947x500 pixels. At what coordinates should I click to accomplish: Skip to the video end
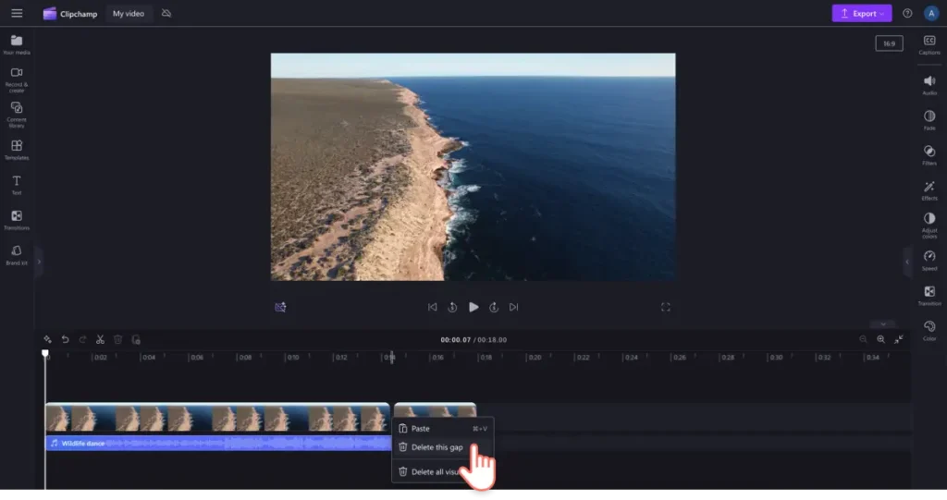coord(513,307)
